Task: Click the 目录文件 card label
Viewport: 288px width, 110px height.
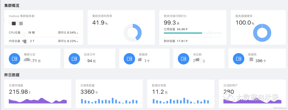Action: tap(90, 55)
